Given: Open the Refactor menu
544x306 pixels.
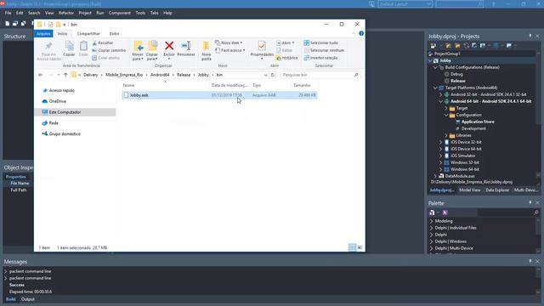Looking at the screenshot, I should coord(66,13).
